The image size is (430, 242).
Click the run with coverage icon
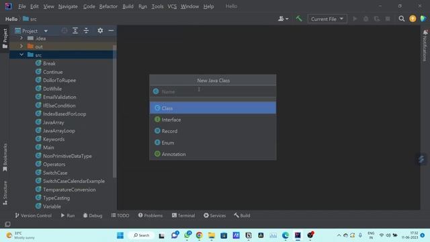tap(377, 19)
